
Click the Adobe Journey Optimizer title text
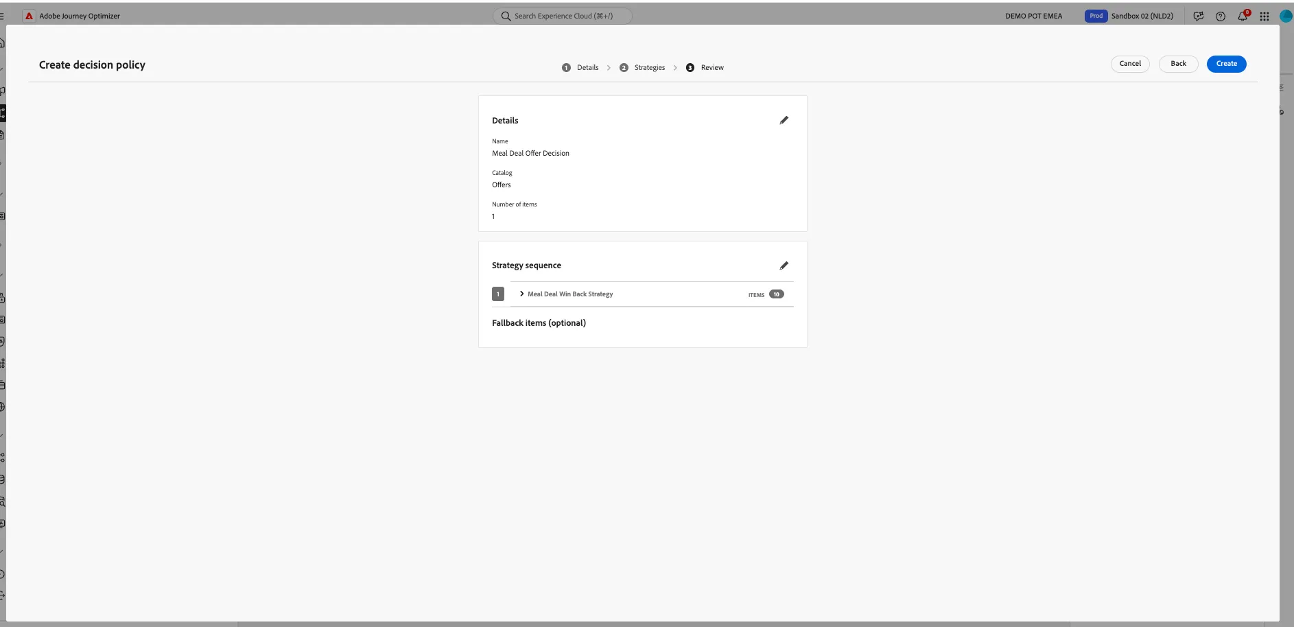pos(80,16)
